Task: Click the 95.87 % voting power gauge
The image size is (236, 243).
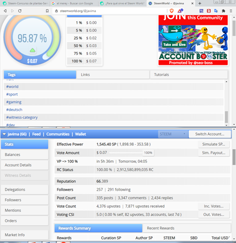Action: 32,38
